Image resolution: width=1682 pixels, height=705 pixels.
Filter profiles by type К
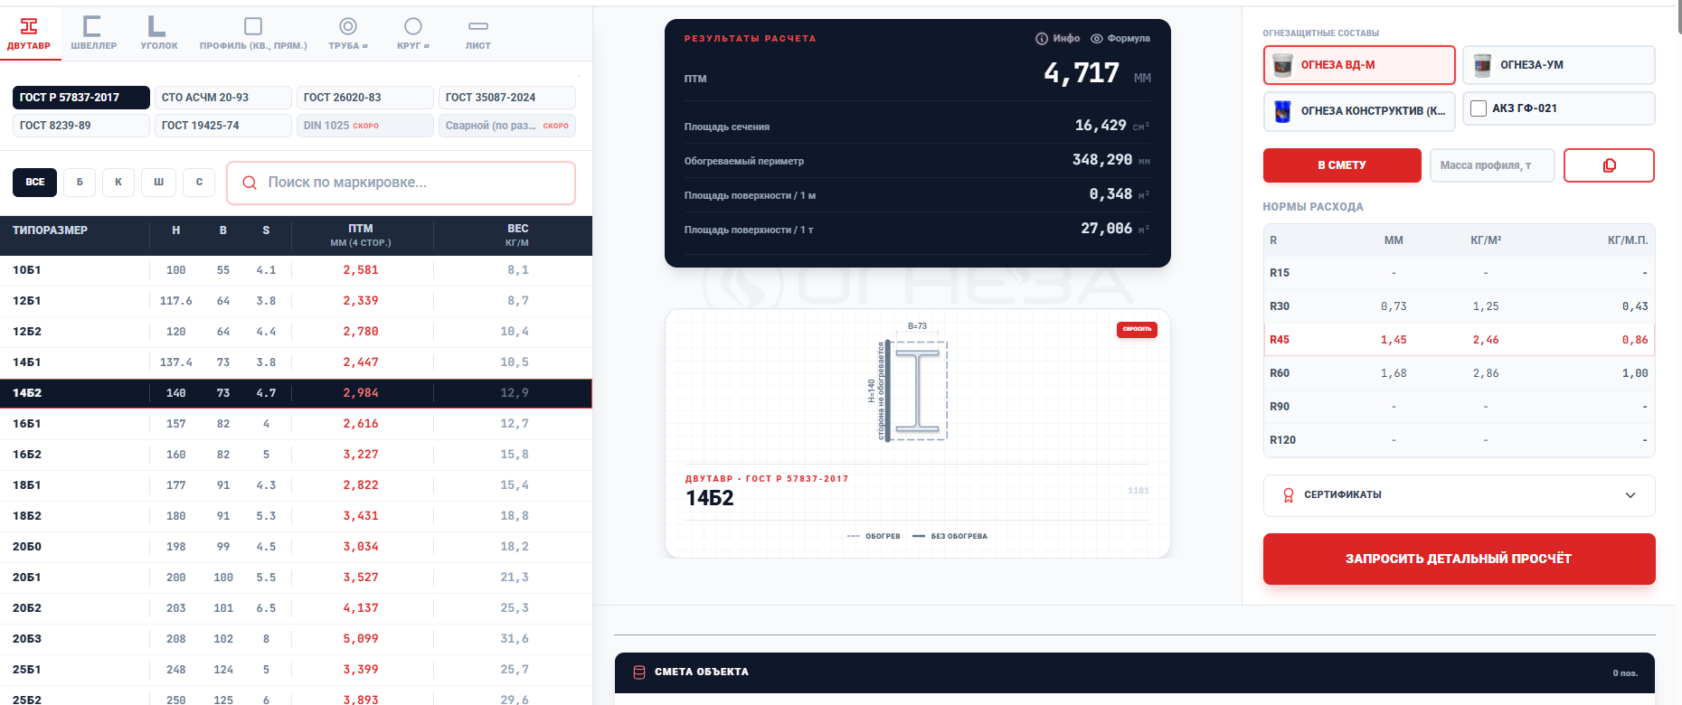click(x=118, y=182)
